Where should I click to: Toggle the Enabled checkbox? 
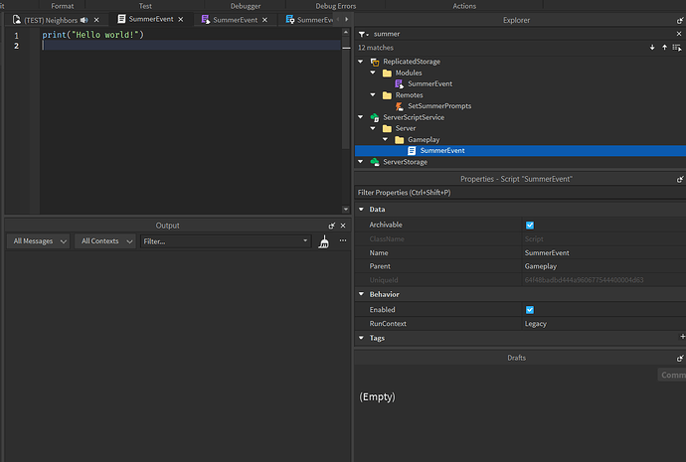530,310
